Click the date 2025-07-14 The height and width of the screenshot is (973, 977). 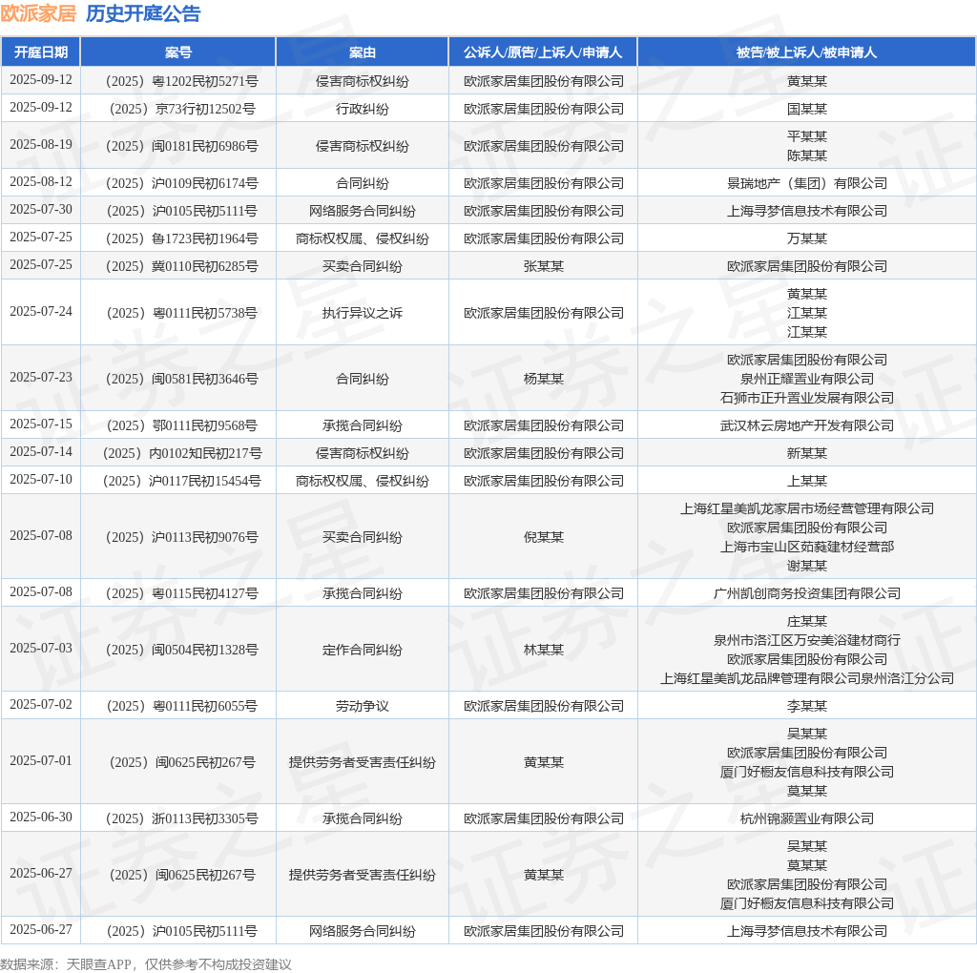click(x=41, y=451)
